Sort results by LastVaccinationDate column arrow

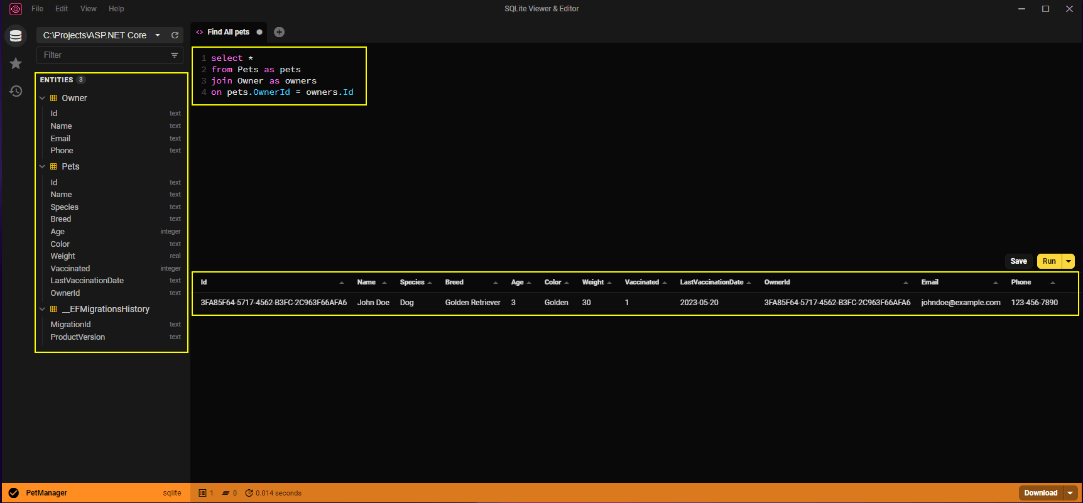tap(749, 283)
